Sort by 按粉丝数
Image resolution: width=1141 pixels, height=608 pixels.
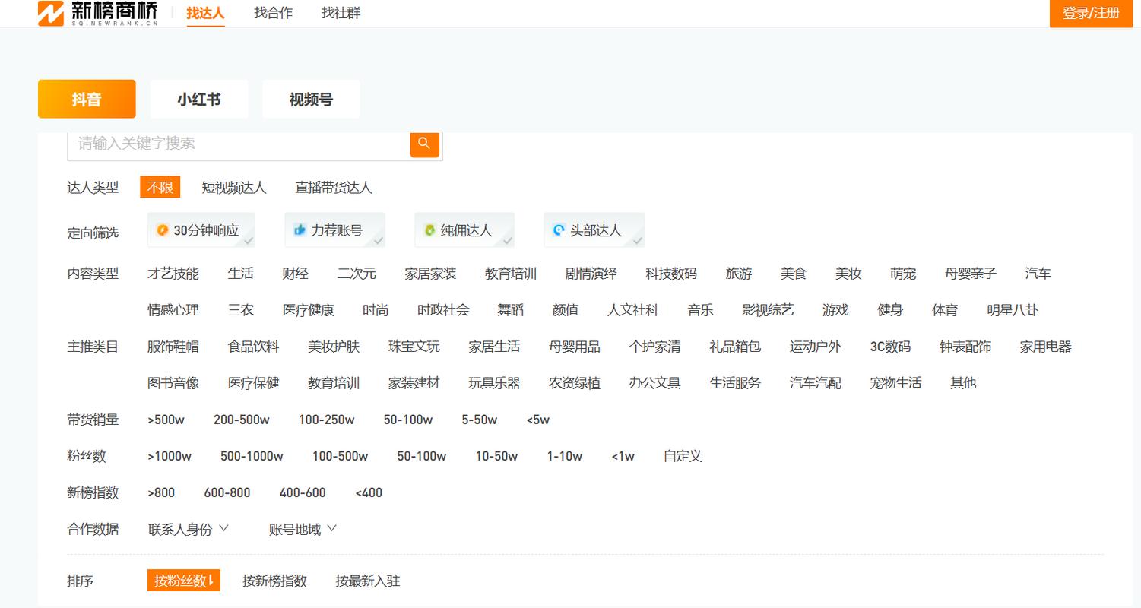pos(184,581)
